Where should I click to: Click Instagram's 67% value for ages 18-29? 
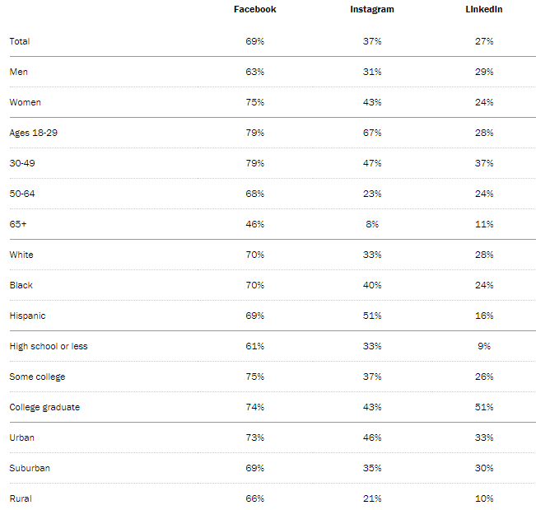(x=371, y=133)
